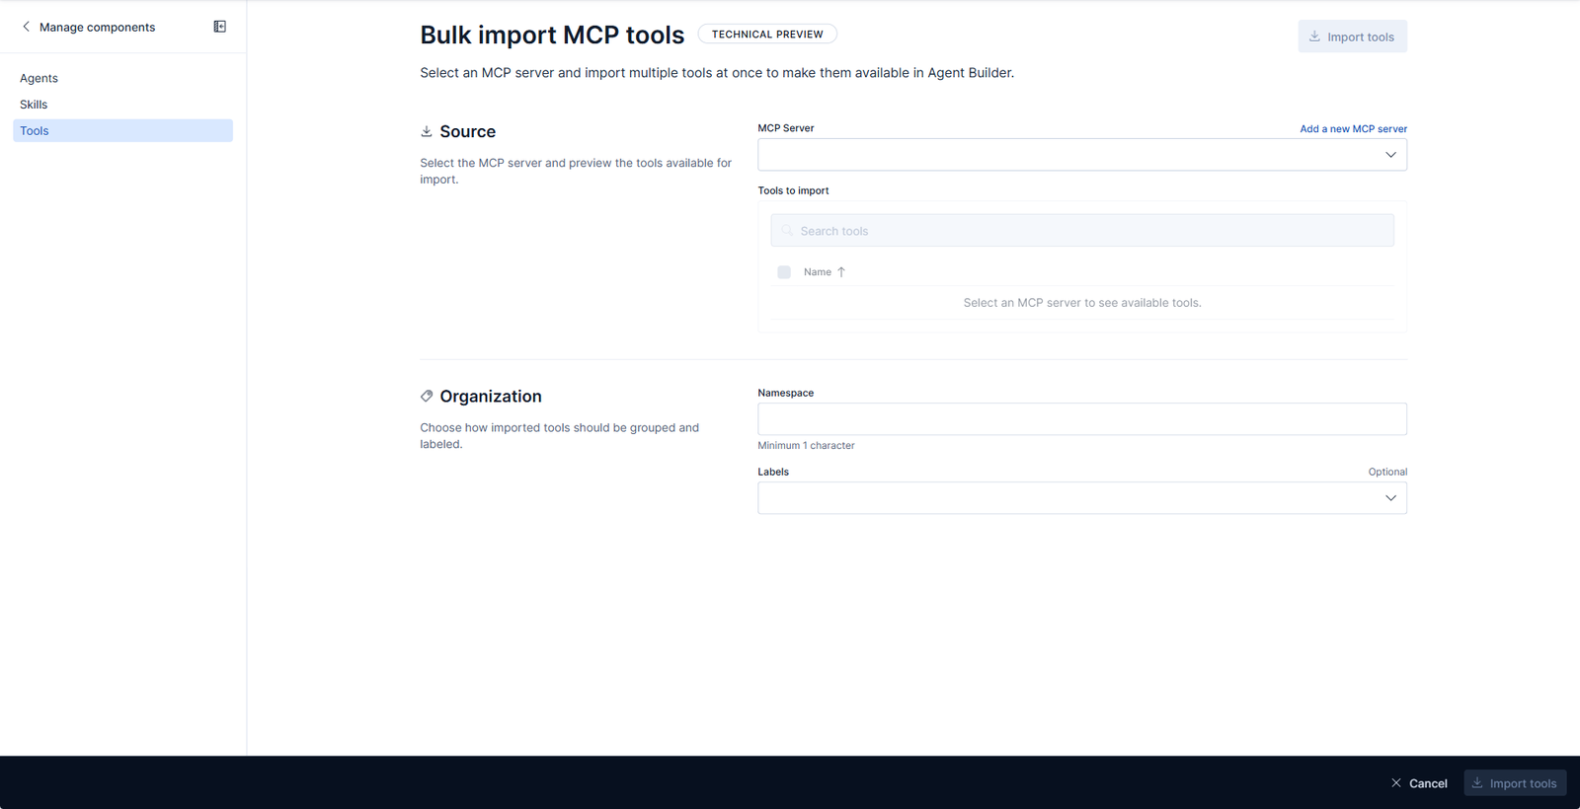Click the Source download icon
Screen dimensions: 1580x809
[427, 131]
